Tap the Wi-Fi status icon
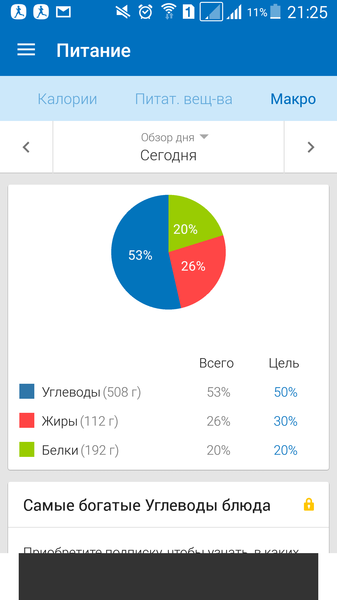Screen dimensions: 337x600 coord(169,12)
